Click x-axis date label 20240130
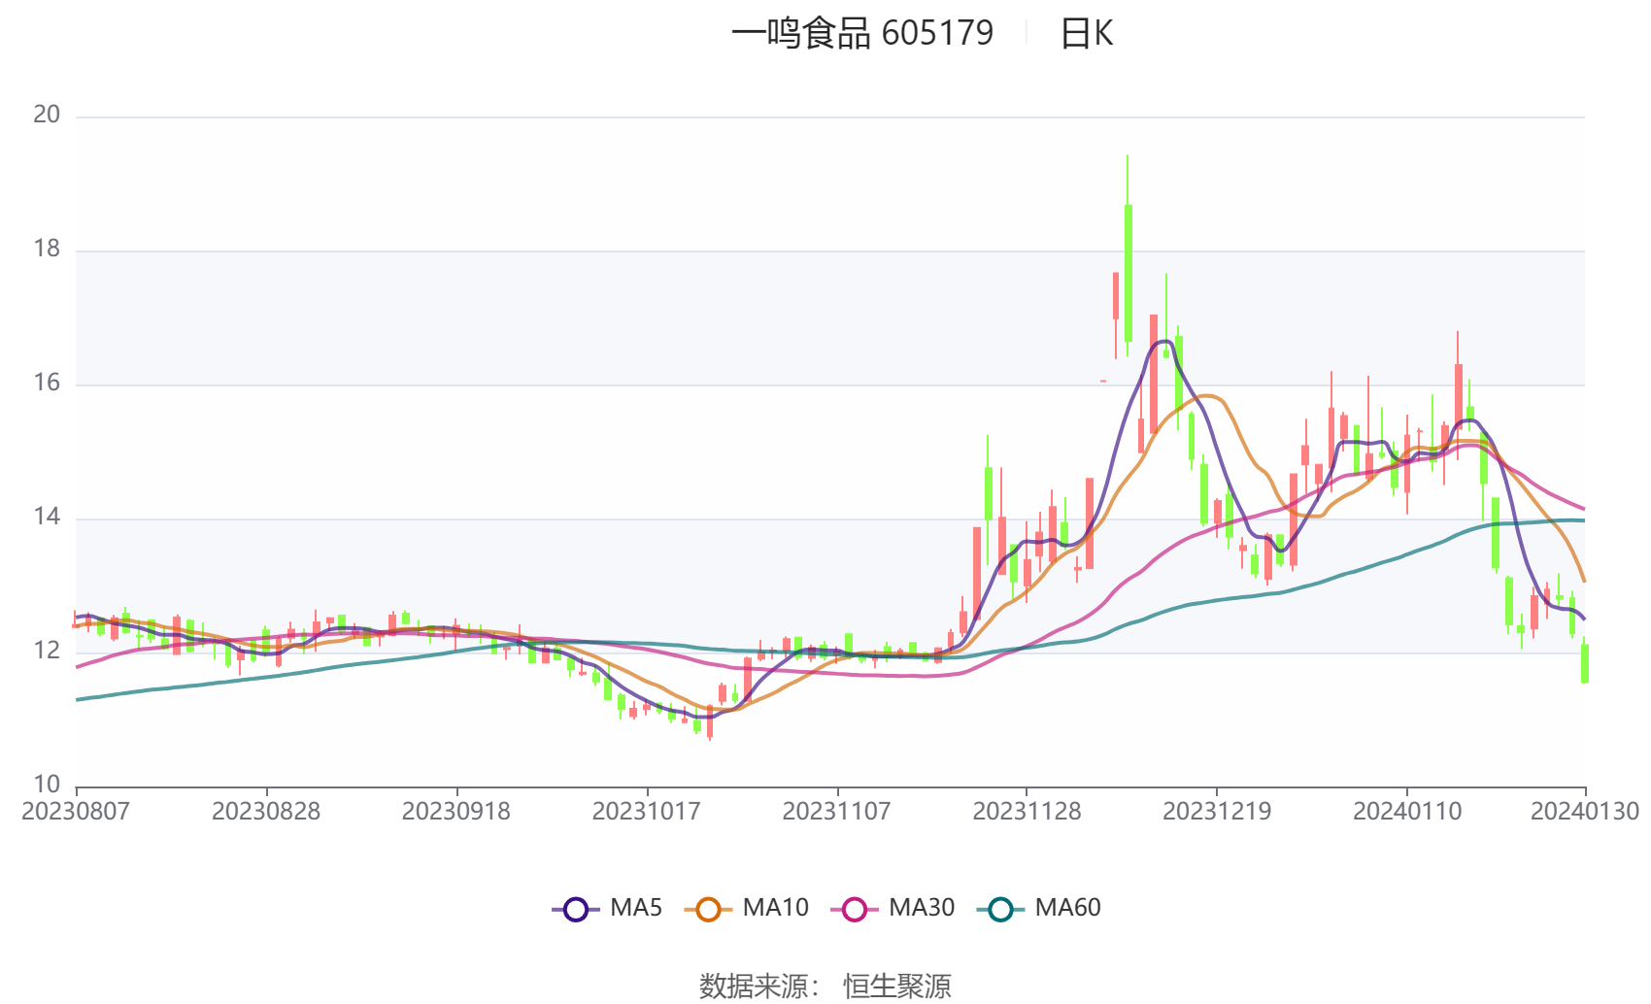Screen dimensions: 1651x1004 tap(1585, 811)
